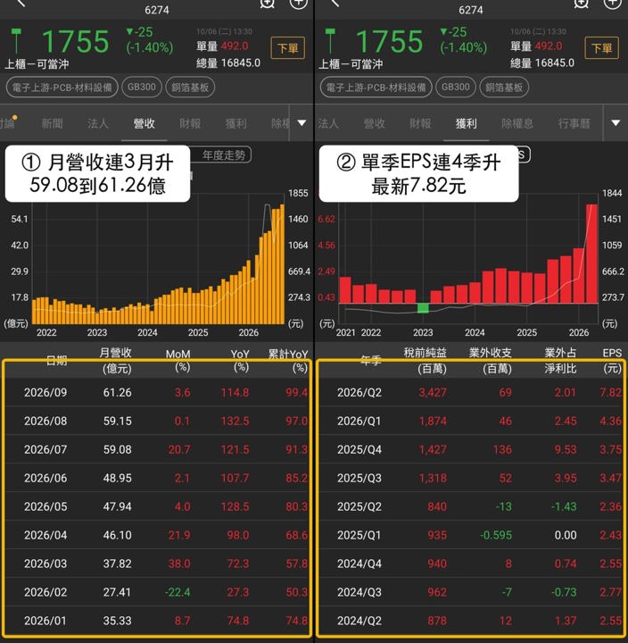The width and height of the screenshot is (628, 643).
Task: Switch to 新聞 tab on left screen
Action: (52, 123)
